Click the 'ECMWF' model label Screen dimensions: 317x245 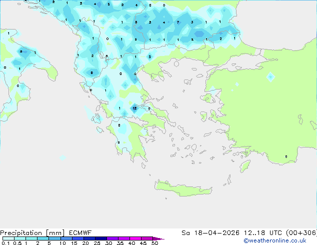(80, 233)
